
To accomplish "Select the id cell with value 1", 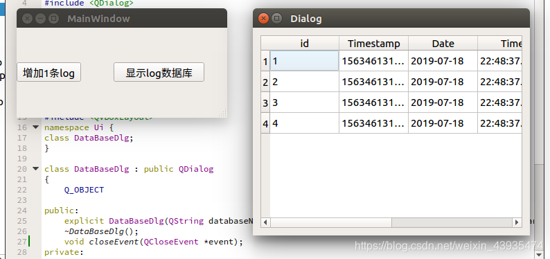I will tap(305, 61).
